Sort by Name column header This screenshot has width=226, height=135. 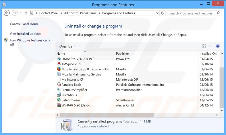tap(85, 54)
